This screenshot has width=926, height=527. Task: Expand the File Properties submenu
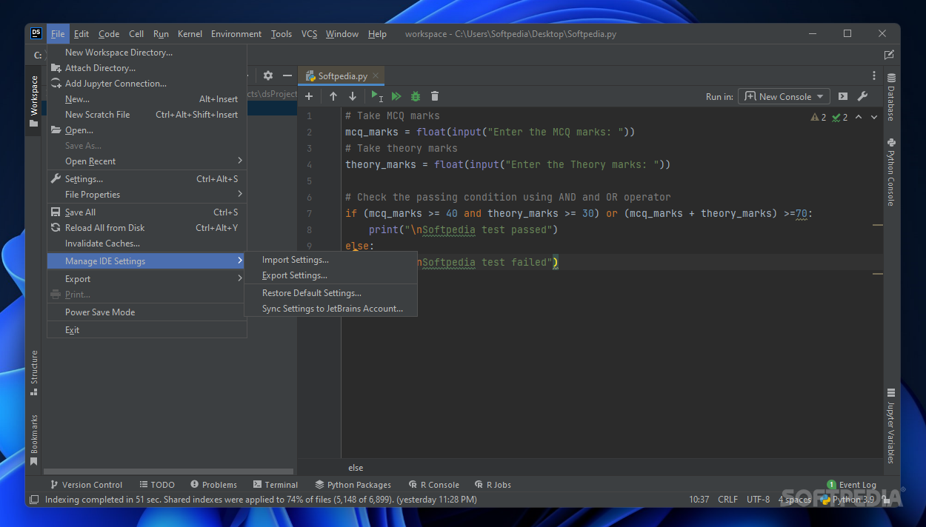point(147,195)
